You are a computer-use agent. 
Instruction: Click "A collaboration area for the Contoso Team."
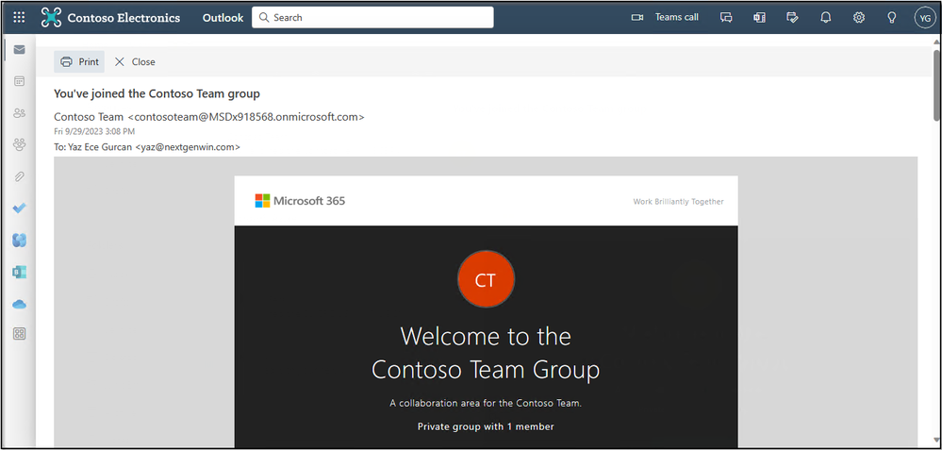pos(486,403)
